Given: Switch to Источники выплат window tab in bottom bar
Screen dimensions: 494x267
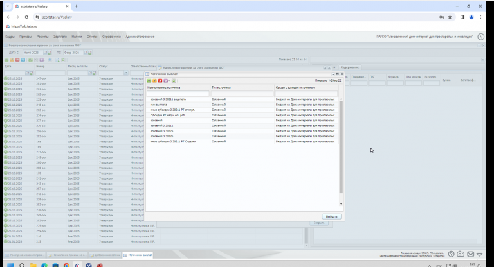Looking at the screenshot, I should [138, 255].
